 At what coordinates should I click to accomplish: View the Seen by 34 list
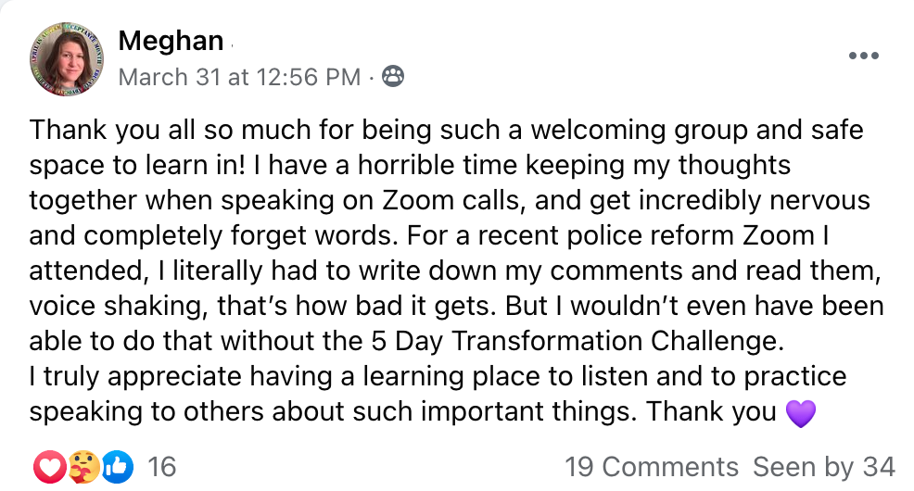point(823,467)
